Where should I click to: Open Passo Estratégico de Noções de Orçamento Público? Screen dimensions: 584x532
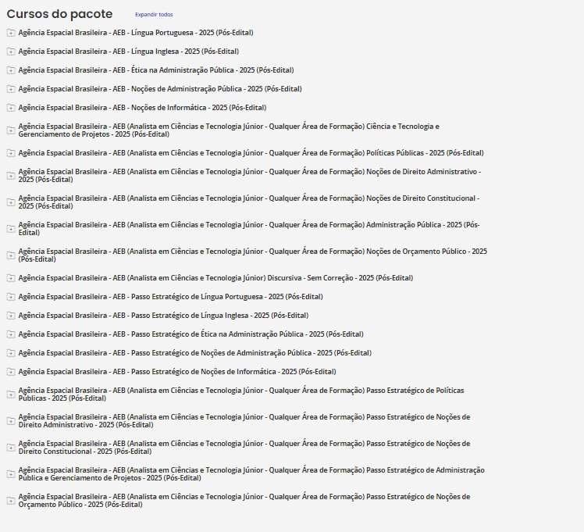tap(244, 500)
